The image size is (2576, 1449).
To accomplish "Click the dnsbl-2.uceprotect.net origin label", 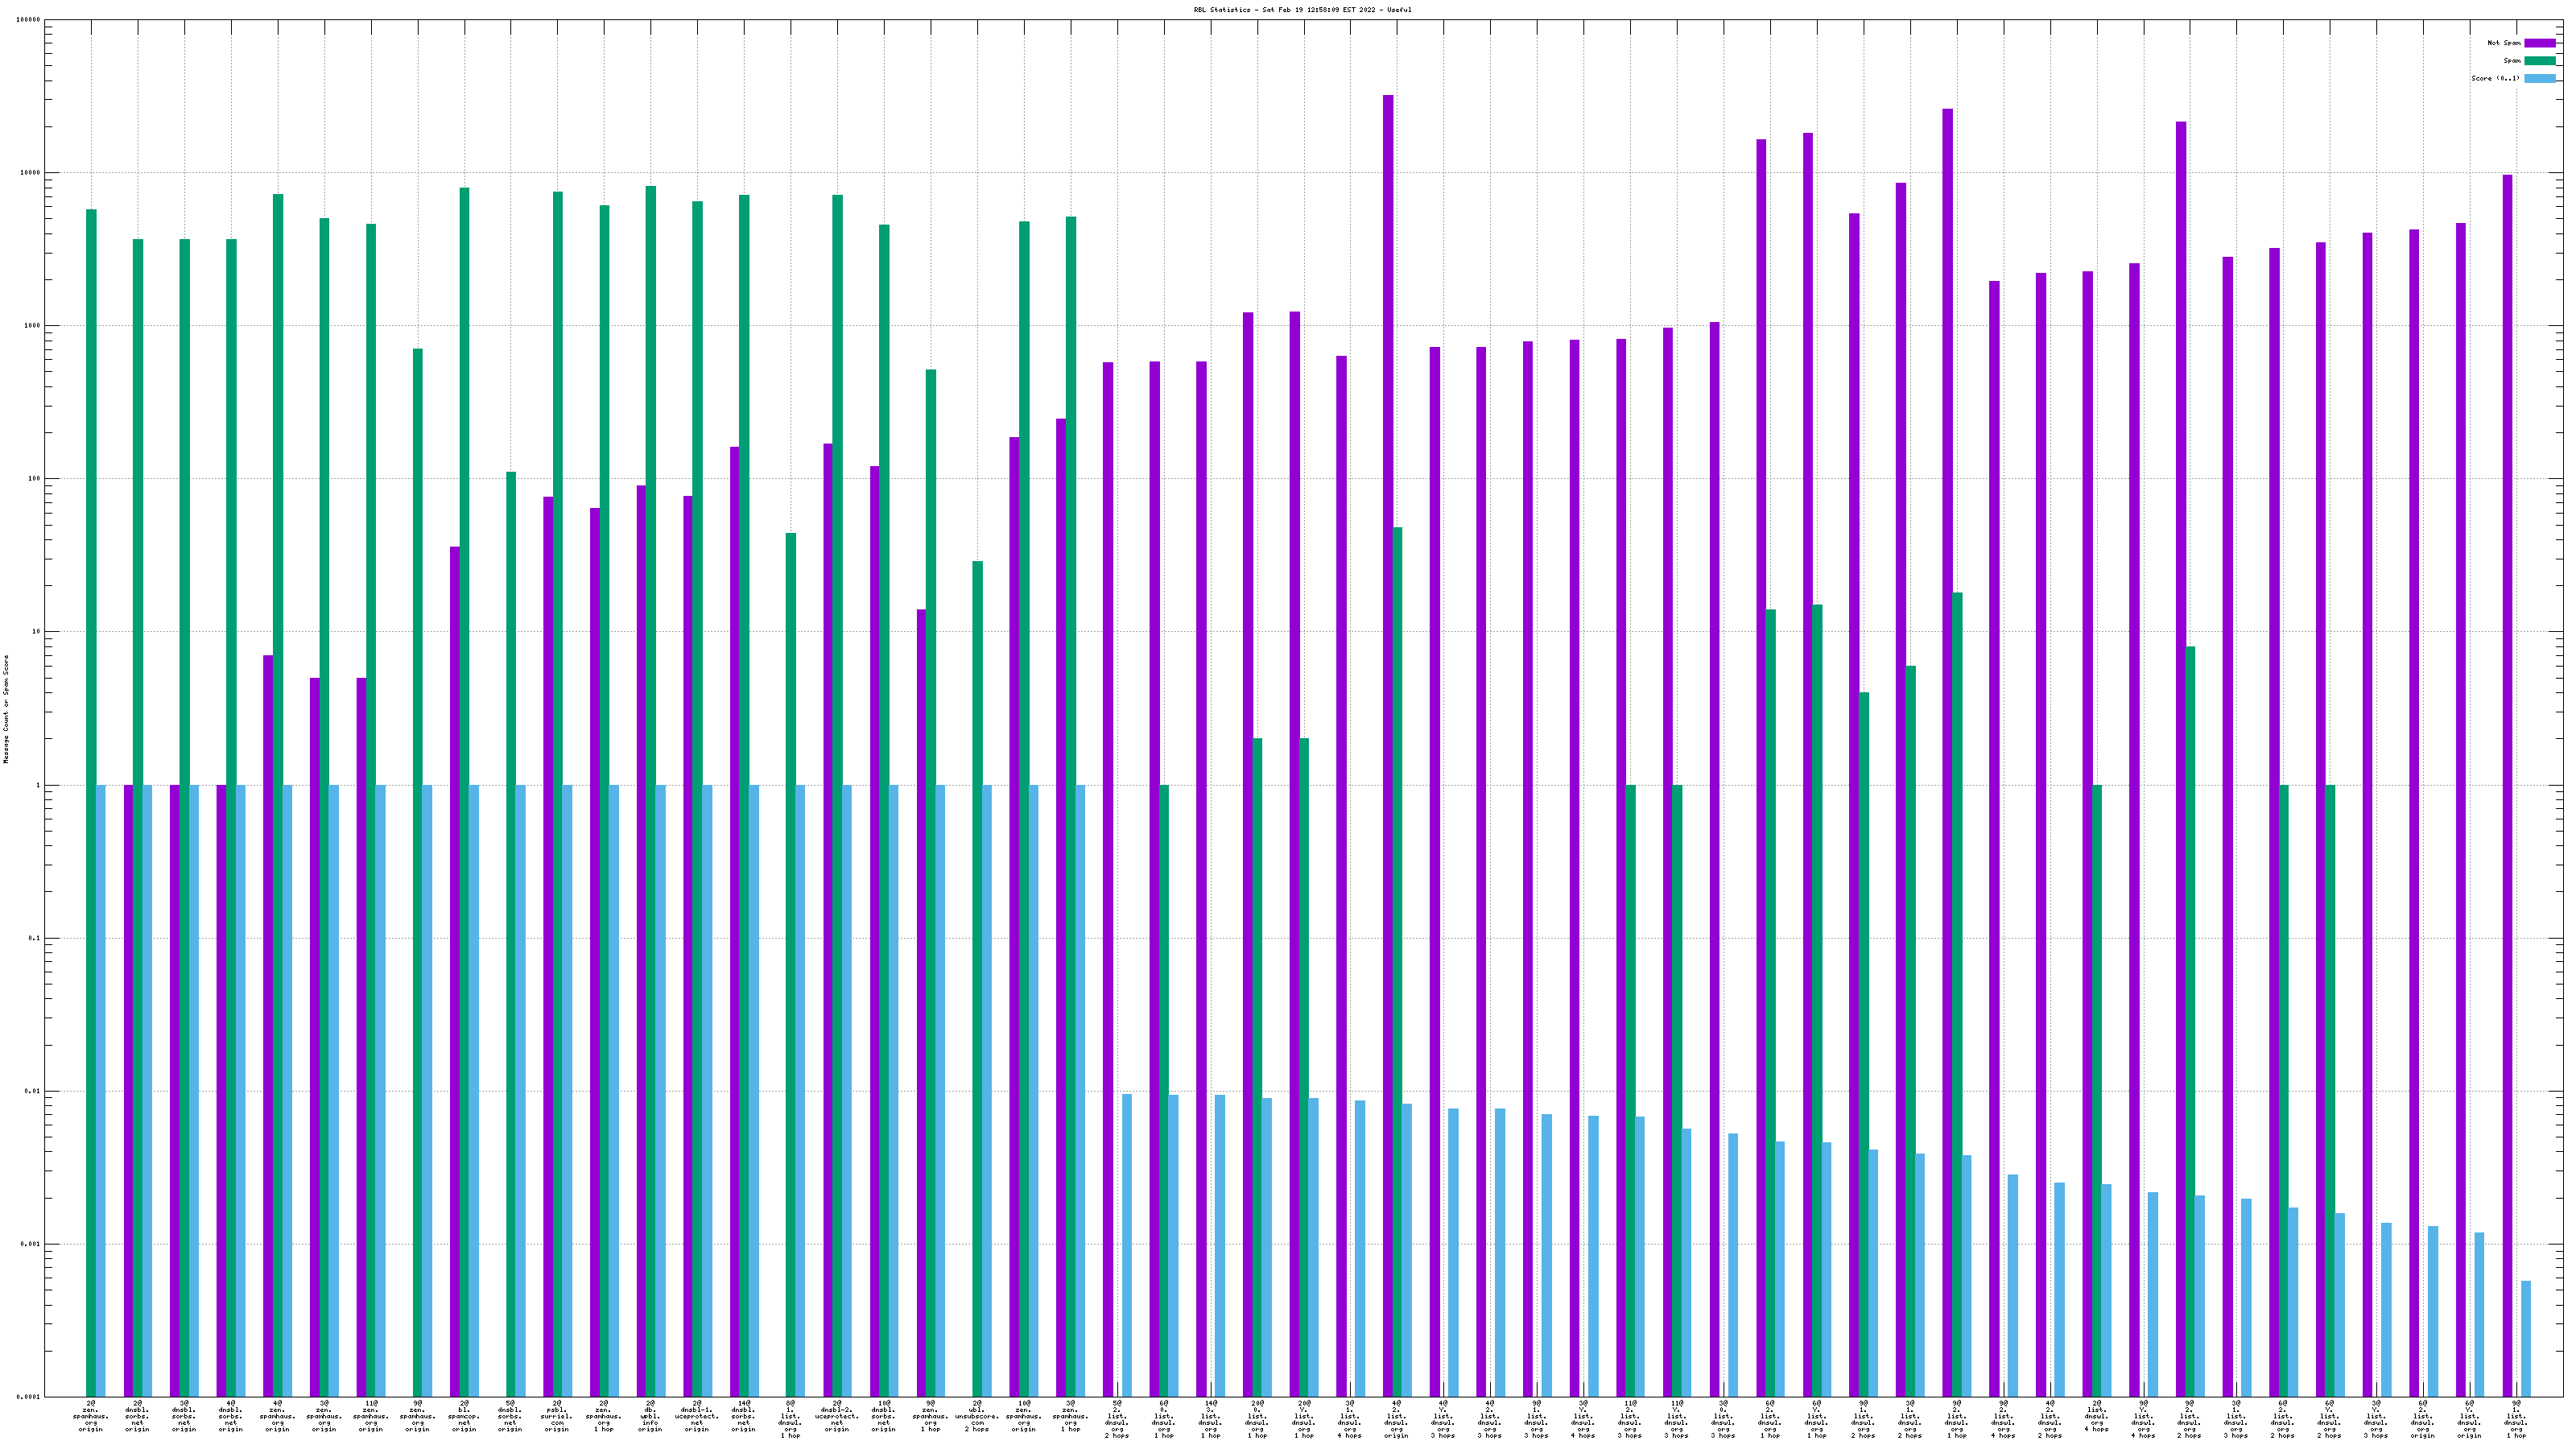I will 837,1416.
